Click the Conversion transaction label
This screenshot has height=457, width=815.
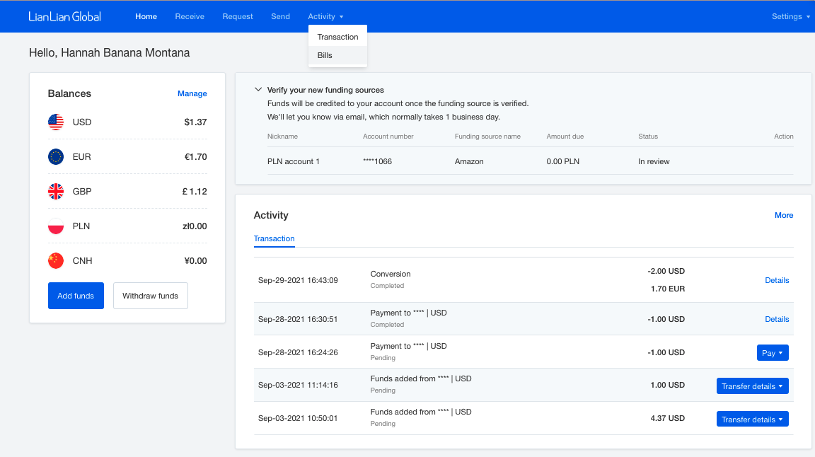click(391, 274)
